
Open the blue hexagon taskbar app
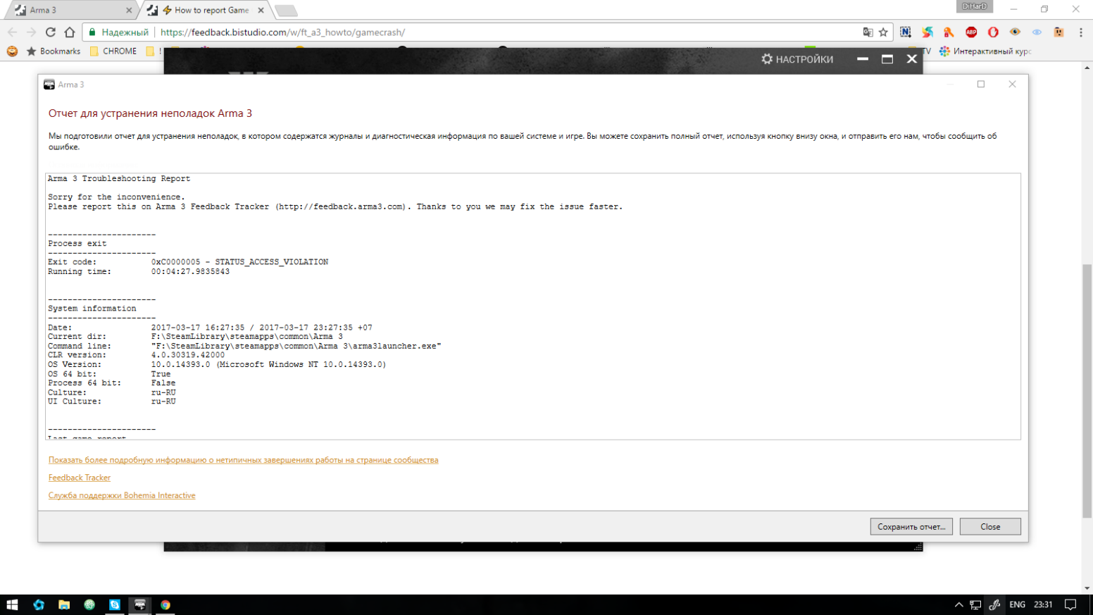[38, 604]
